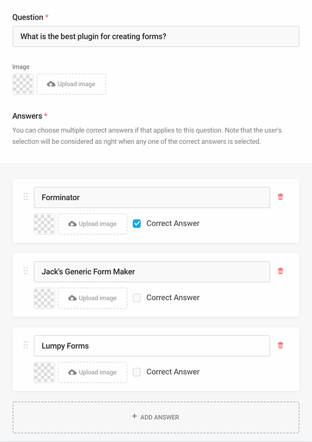The image size is (312, 442).
Task: Edit the question text field
Action: (x=156, y=37)
